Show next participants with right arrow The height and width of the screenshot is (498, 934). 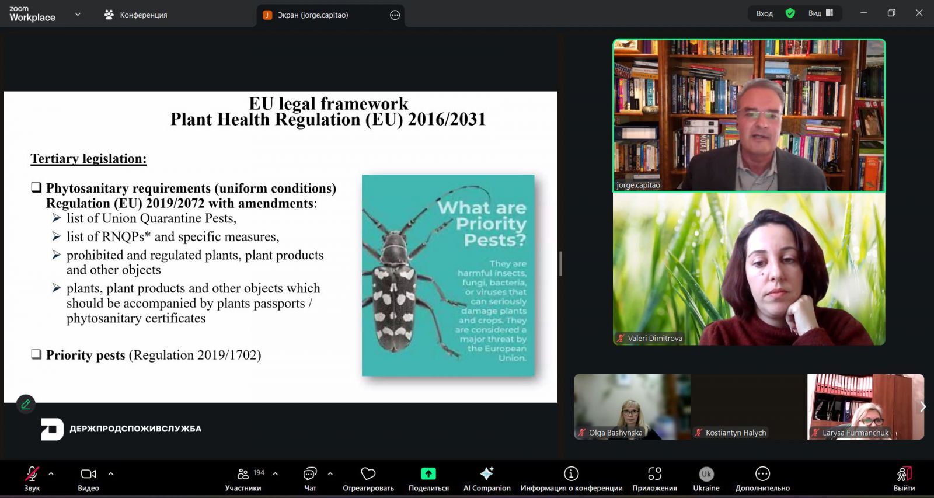922,406
